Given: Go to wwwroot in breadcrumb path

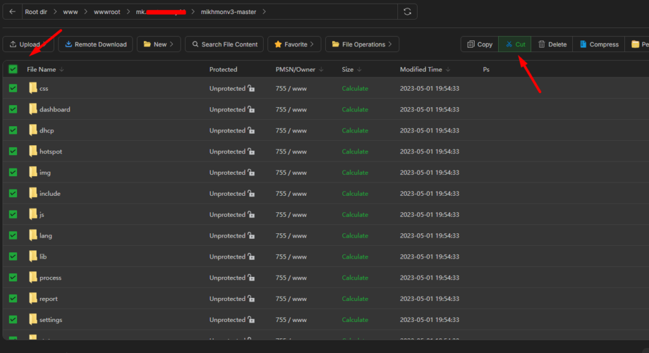Looking at the screenshot, I should 106,11.
